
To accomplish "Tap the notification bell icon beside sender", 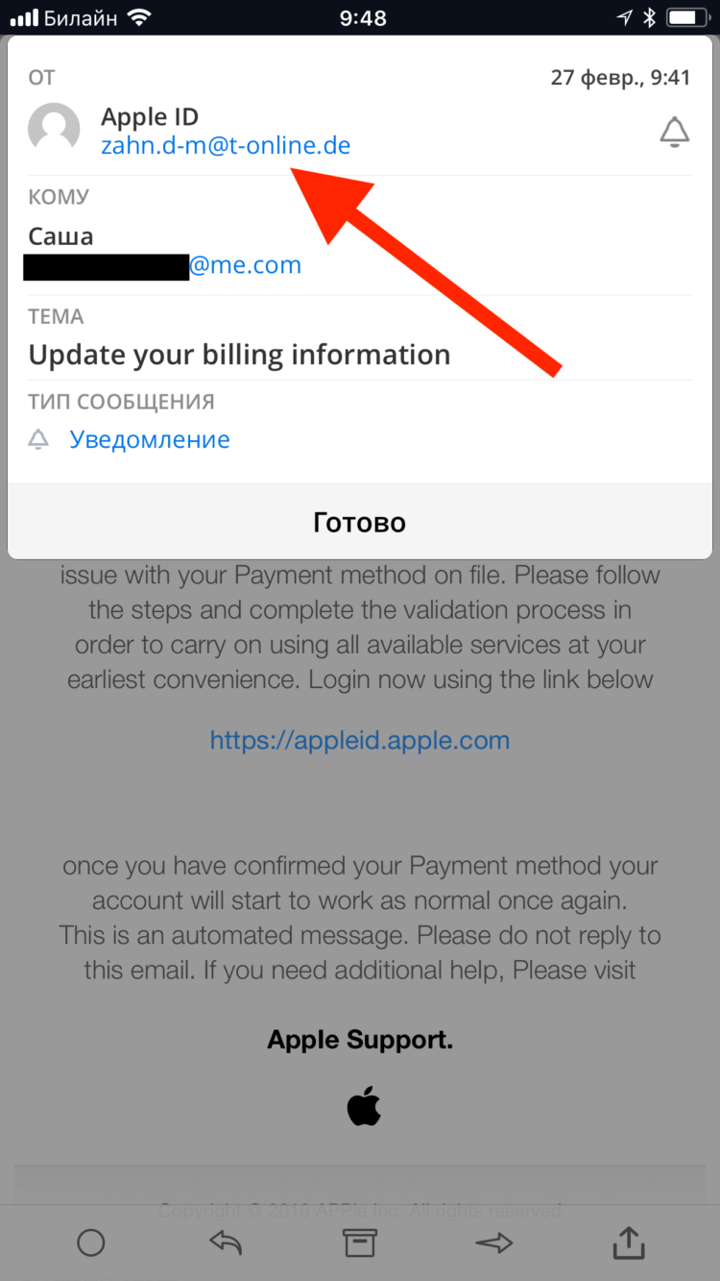I will click(x=675, y=132).
